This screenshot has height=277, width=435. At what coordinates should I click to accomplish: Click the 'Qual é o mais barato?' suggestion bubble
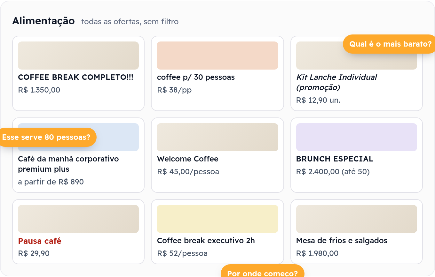[389, 44]
